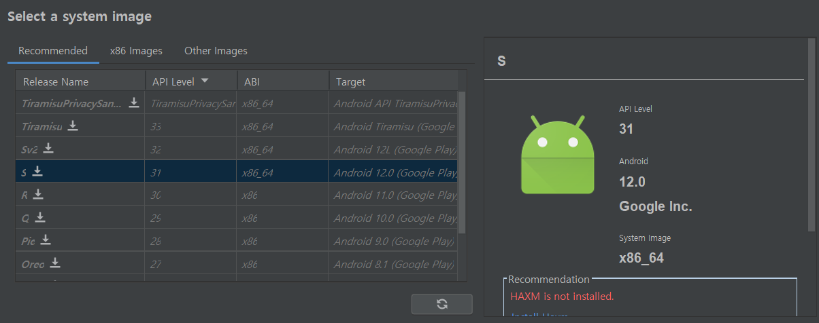The image size is (819, 323).
Task: Select the Android 12L (Google Play) target cell
Action: pos(394,149)
